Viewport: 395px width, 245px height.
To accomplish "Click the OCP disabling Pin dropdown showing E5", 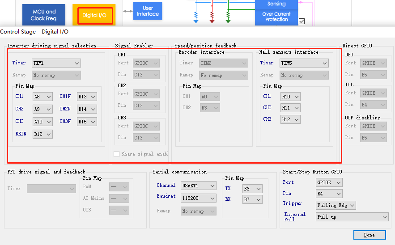I will point(374,138).
